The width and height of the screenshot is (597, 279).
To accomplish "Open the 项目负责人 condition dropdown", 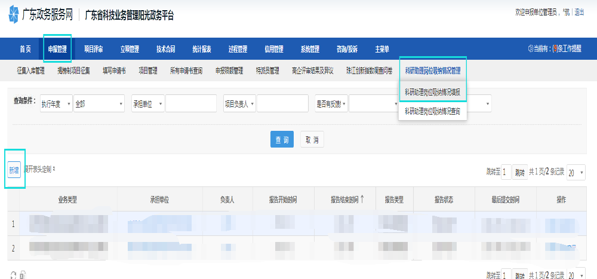I will pyautogui.click(x=239, y=104).
